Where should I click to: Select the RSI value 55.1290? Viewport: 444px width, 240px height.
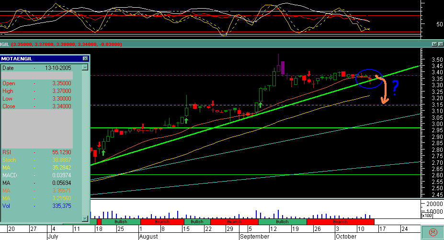click(61, 152)
